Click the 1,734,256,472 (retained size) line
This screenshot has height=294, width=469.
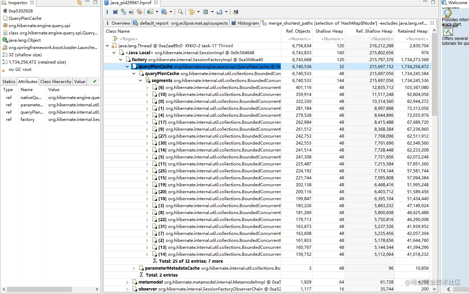[x=37, y=62]
